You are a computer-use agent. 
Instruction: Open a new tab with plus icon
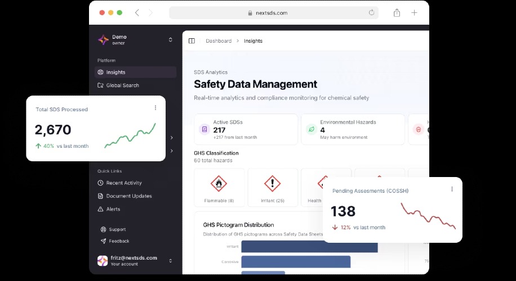(x=414, y=12)
